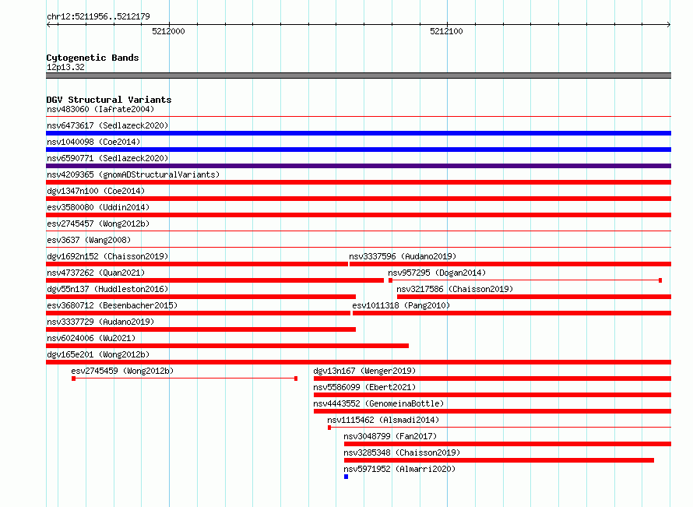Select the nsv1040098 (Coe2014) blue bar
Viewport: 693px width, 507px height.
(358, 150)
